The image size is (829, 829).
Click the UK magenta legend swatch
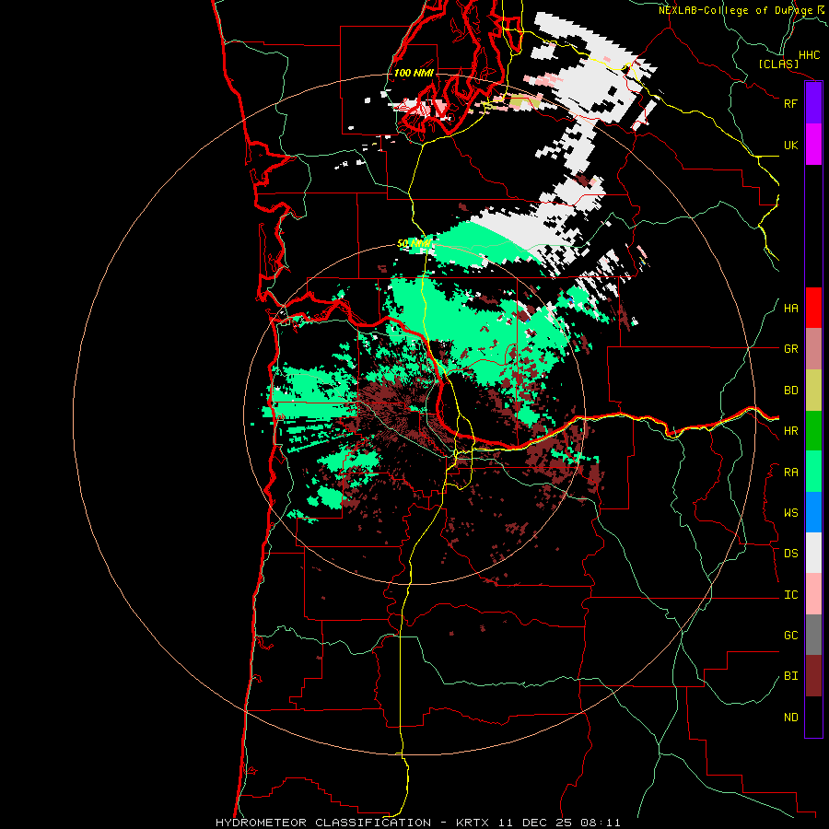[x=813, y=145]
